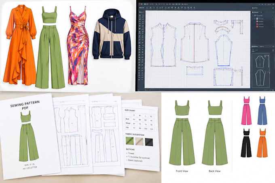Select the upper curved collar piece
This screenshot has height=183, width=275.
[x=221, y=22]
